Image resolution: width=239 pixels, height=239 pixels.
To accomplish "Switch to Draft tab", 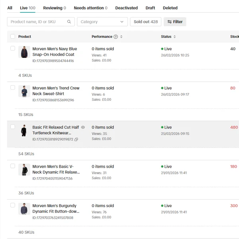I will click(150, 8).
